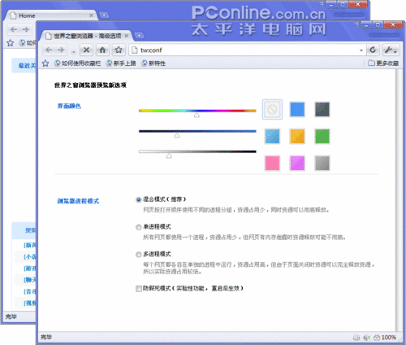Open the 更多收藏 bookmarks folder
Screen dimensions: 406x345
point(383,63)
